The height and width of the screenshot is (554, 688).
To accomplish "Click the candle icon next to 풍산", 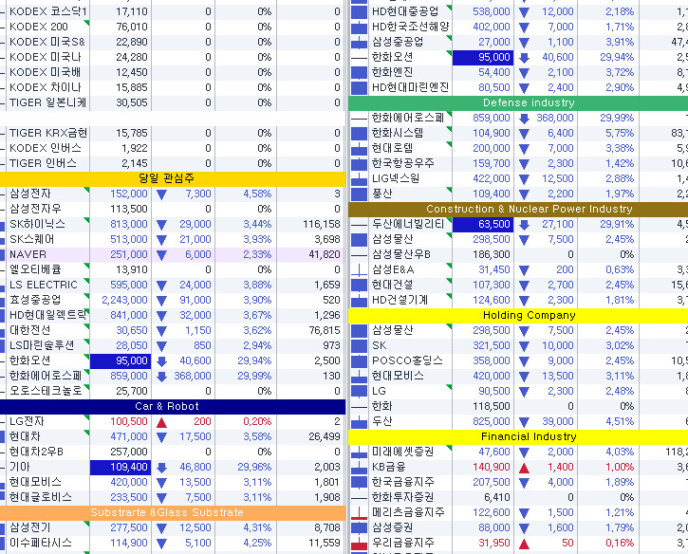I will coord(359,194).
